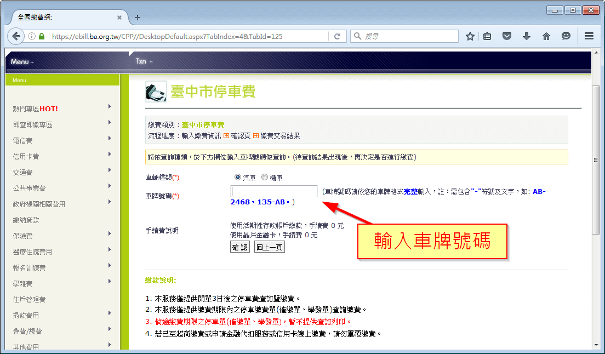Open the bookmarks list icon
This screenshot has height=354, width=605.
point(487,36)
